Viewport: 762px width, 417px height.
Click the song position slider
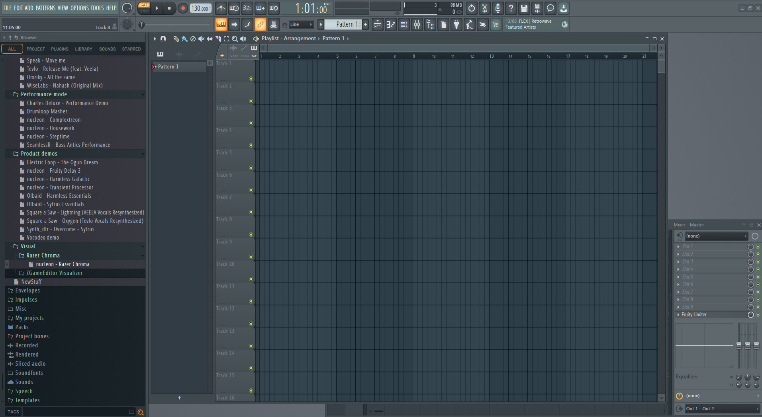point(175,25)
